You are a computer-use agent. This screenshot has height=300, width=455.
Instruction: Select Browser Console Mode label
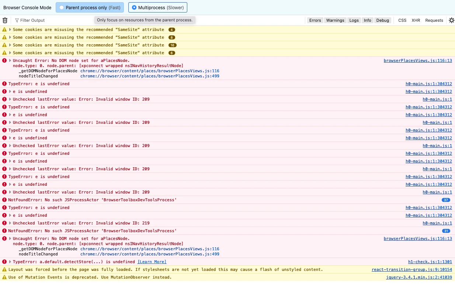pos(27,8)
